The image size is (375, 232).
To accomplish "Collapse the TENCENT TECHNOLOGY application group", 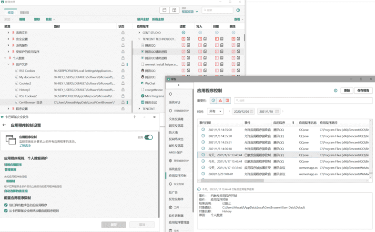I will pos(139,39).
